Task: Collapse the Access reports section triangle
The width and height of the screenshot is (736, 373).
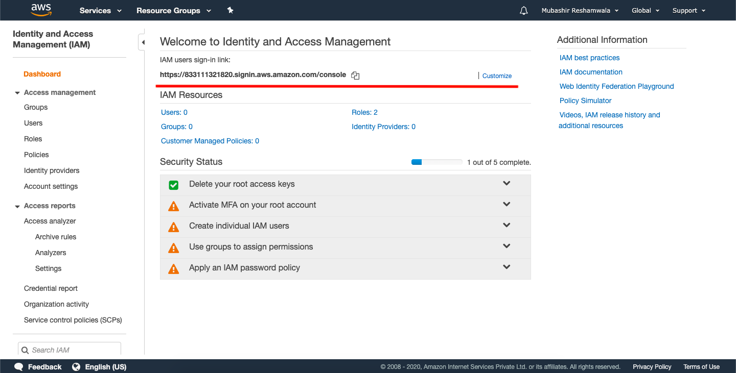Action: pyautogui.click(x=17, y=206)
